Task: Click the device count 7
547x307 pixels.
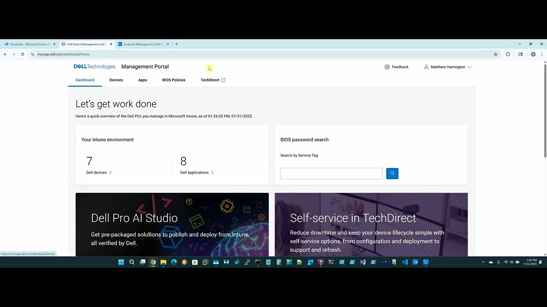Action: pos(89,161)
